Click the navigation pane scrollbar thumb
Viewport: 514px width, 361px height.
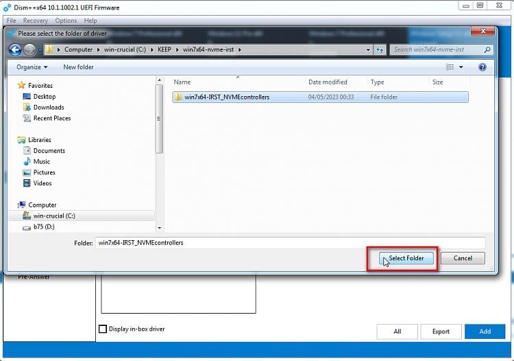coord(159,119)
